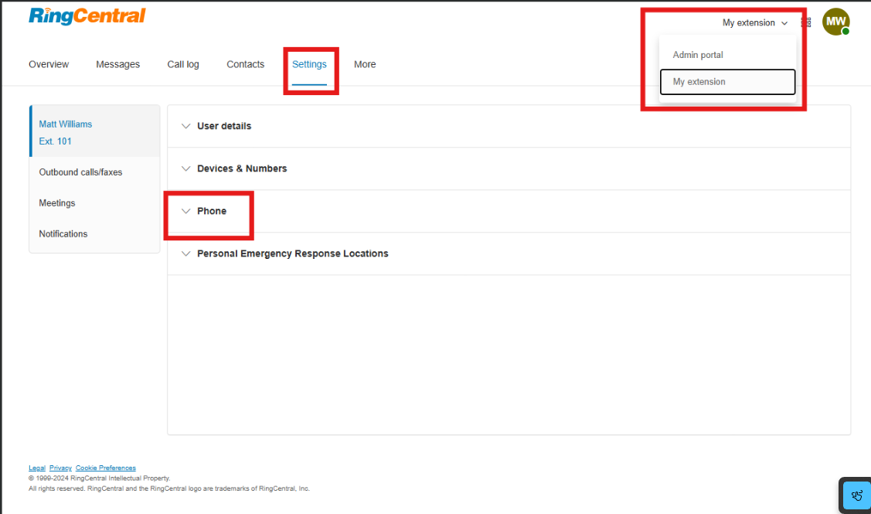Open Notifications settings in sidebar
The image size is (871, 514).
tap(94, 234)
